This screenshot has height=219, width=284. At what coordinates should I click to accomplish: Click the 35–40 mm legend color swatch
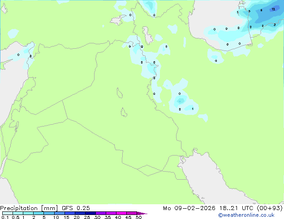(x=111, y=213)
